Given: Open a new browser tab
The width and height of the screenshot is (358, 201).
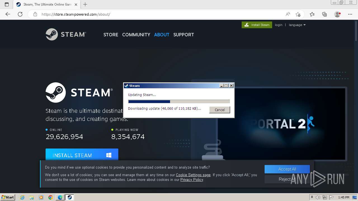Looking at the screenshot, I should [85, 4].
